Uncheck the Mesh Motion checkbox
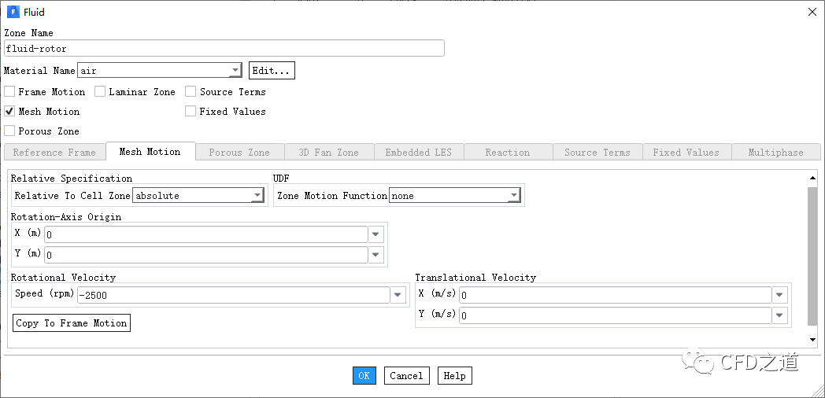Image resolution: width=825 pixels, height=398 pixels. point(9,112)
